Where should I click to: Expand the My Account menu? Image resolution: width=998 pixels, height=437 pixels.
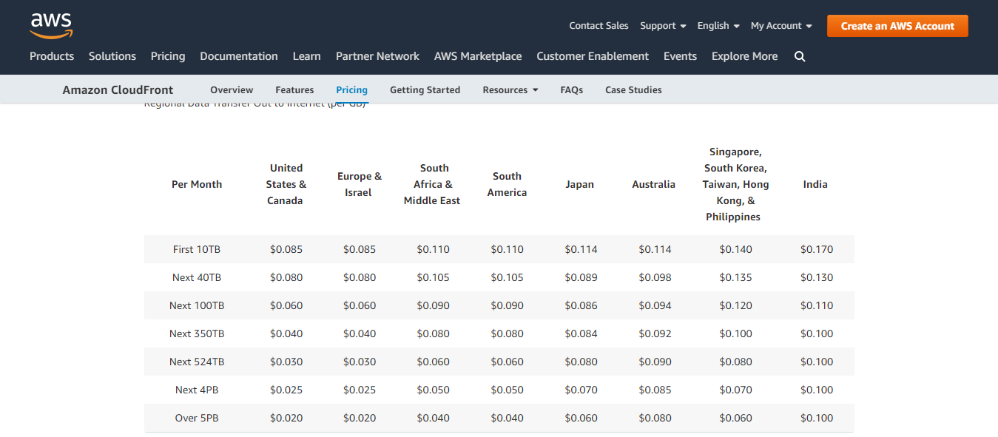tap(780, 26)
